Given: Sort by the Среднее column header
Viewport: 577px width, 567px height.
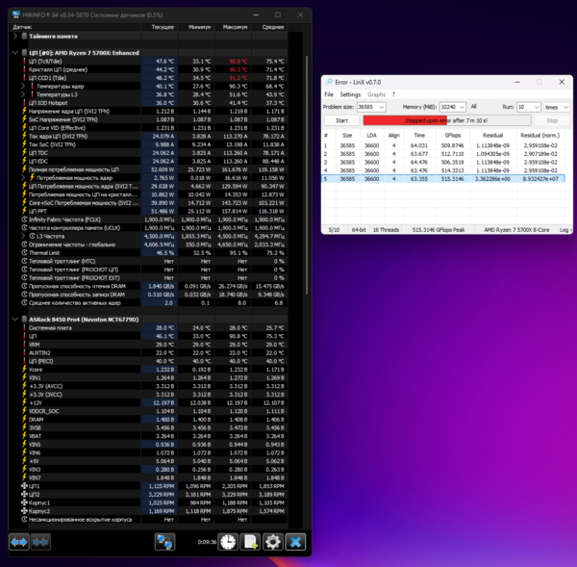Looking at the screenshot, I should point(269,27).
